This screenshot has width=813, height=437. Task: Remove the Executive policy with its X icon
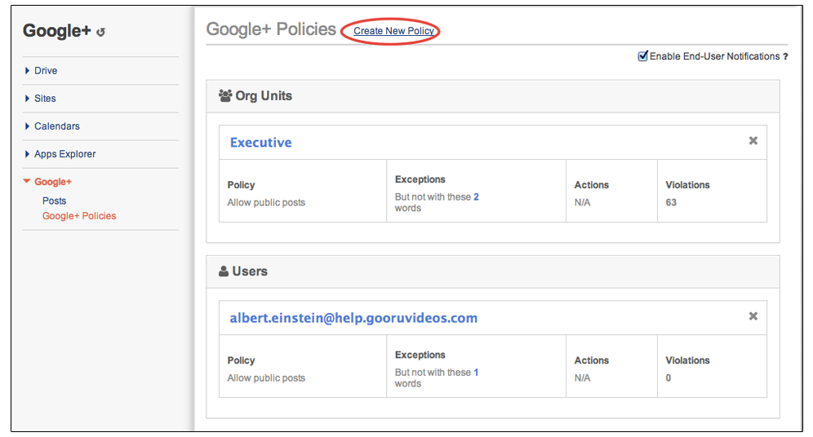(753, 141)
